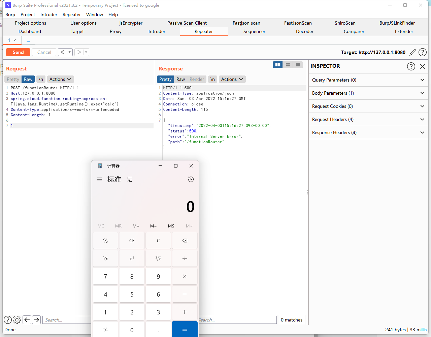This screenshot has width=431, height=337.
Task: Open forward history dropdown arrow
Action: (86, 52)
